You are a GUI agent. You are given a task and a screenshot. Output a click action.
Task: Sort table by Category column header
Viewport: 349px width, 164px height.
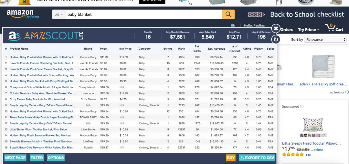point(144,49)
